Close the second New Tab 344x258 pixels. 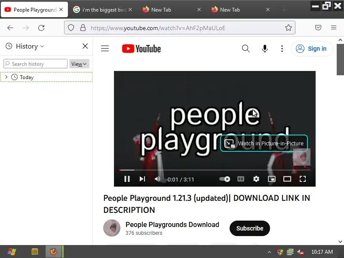(268, 9)
